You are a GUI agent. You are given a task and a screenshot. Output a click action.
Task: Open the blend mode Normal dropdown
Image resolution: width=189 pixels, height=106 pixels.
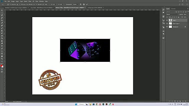[x=172, y=14]
